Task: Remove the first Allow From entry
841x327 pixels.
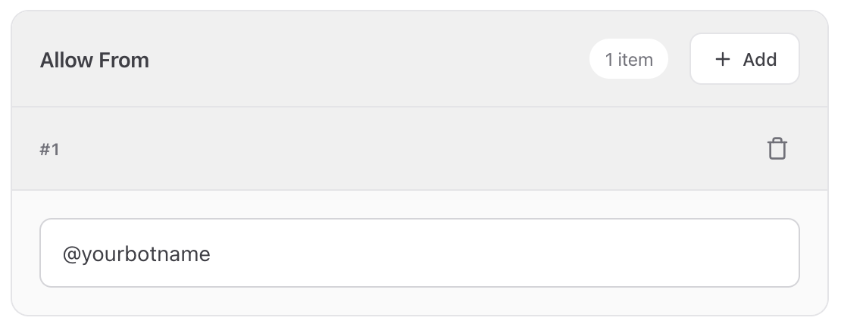Action: pos(777,149)
